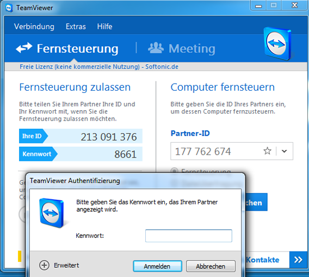Click the blue Kennwort label tag

38,154
